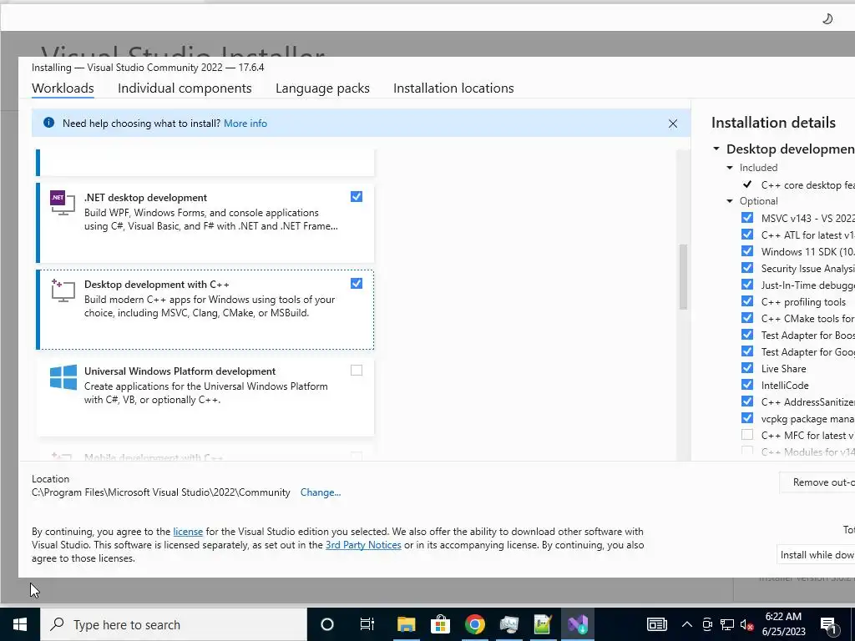Click the Universal Windows Platform logo icon

point(63,377)
